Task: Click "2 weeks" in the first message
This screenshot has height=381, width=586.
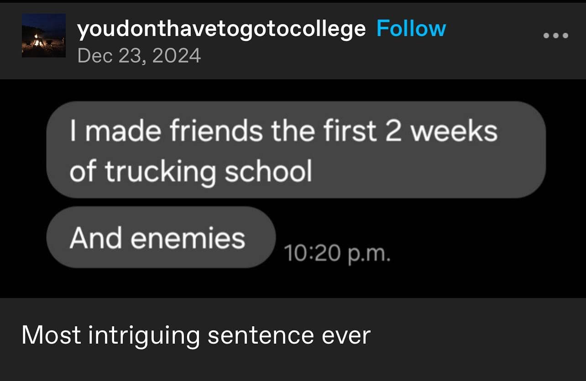Action: [444, 131]
